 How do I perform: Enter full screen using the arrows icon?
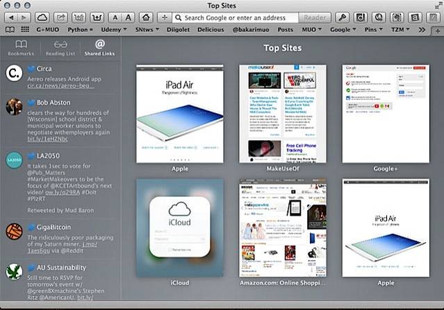[438, 6]
